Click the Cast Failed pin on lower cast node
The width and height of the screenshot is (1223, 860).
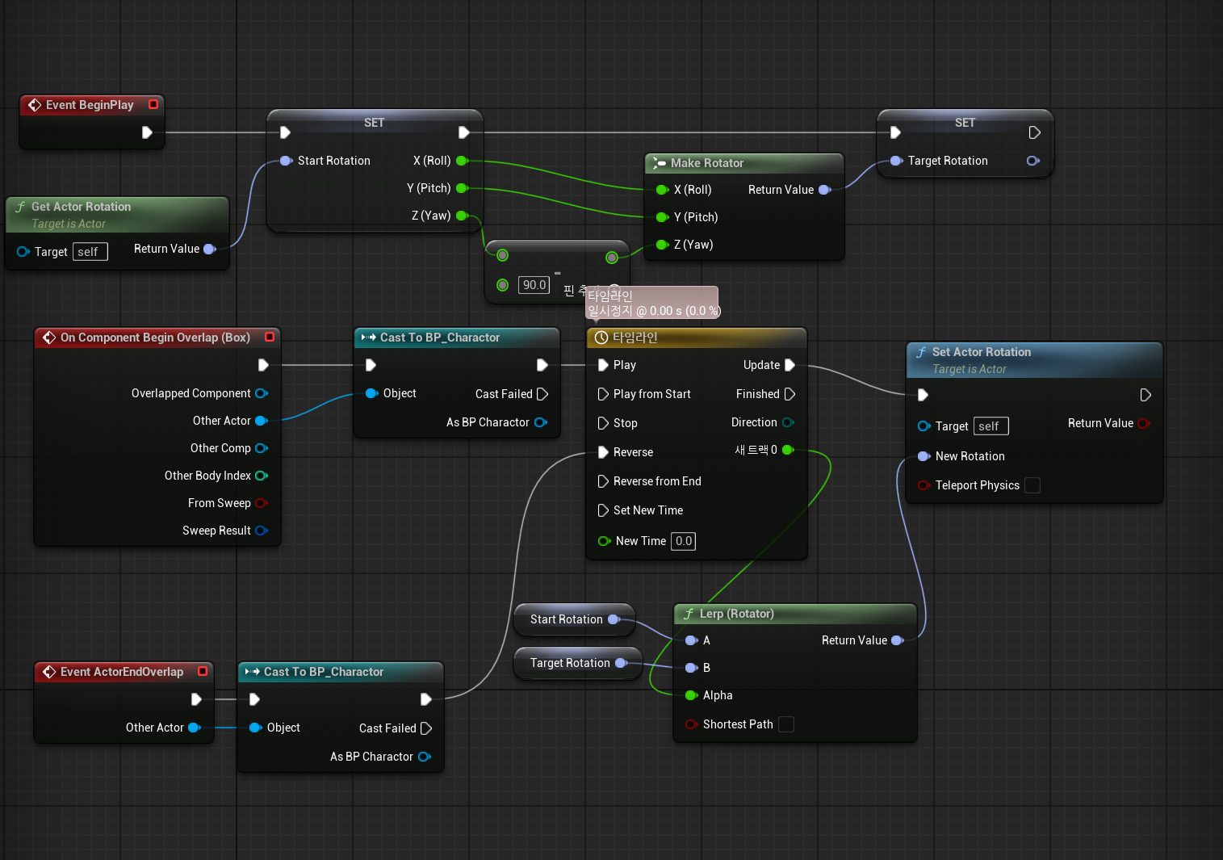(426, 728)
